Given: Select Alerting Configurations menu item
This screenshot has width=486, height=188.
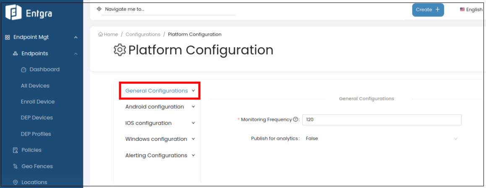Looking at the screenshot, I should [x=156, y=156].
